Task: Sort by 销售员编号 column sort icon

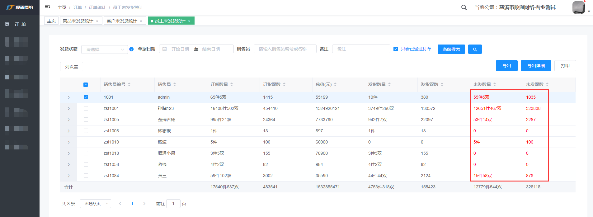Action: point(129,84)
